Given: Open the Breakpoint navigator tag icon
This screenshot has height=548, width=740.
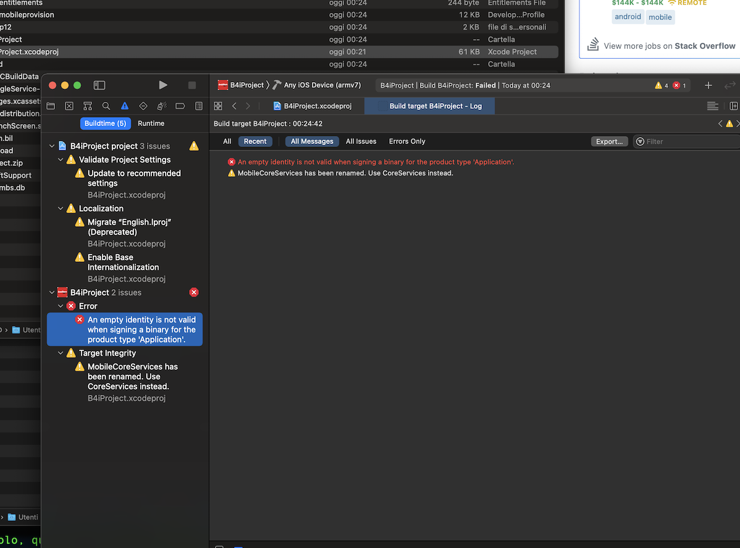Looking at the screenshot, I should point(180,106).
